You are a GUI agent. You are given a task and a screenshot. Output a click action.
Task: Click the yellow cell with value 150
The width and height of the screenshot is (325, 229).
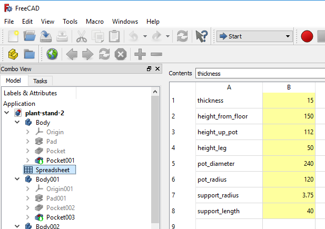click(289, 116)
